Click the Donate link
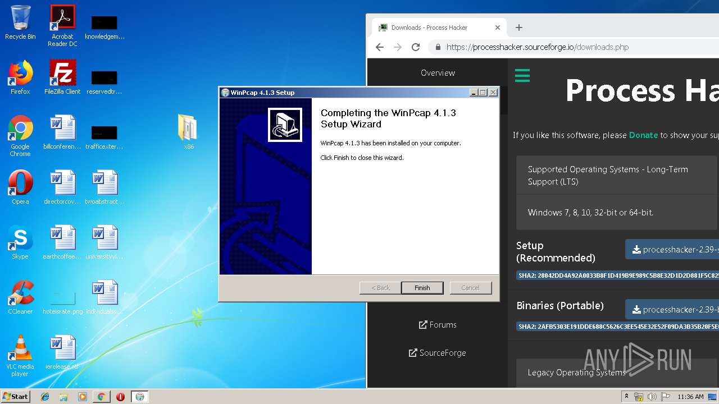This screenshot has height=404, width=719. [x=643, y=135]
